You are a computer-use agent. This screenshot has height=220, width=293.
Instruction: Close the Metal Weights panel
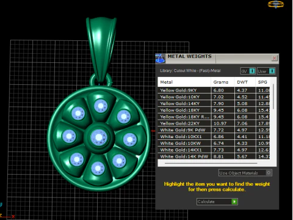coord(274,58)
